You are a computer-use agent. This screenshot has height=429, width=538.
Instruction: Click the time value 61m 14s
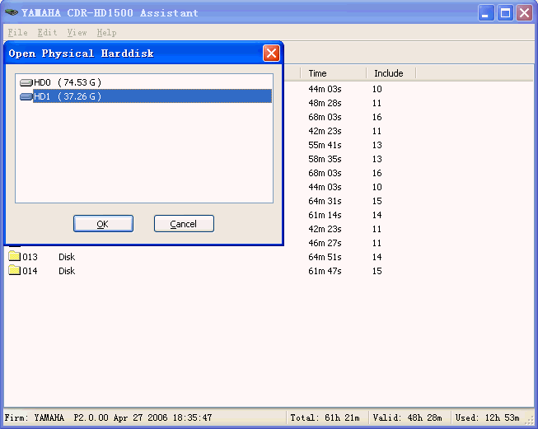coord(325,215)
